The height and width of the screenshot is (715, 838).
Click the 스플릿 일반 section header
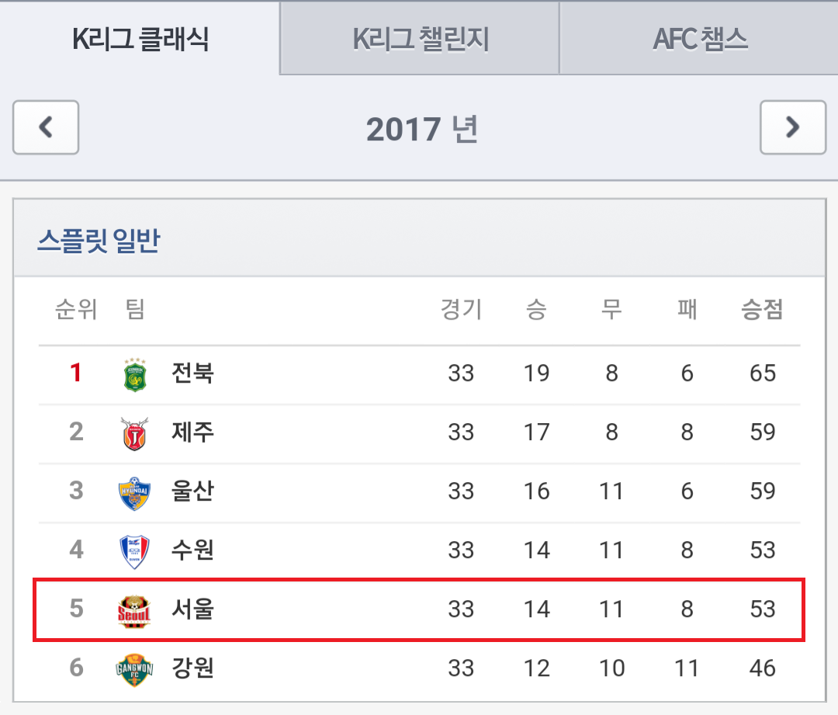pyautogui.click(x=99, y=240)
